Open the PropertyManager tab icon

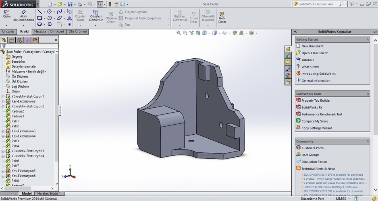pyautogui.click(x=12, y=40)
